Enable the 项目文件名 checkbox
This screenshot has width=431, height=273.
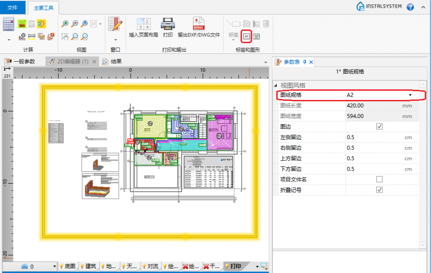(x=379, y=179)
